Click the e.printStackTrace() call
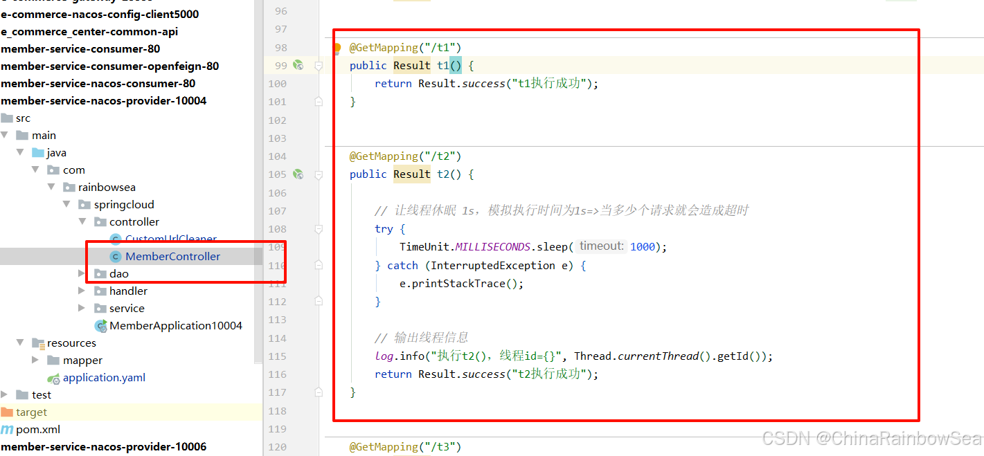Viewport: 984px width, 456px height. 462,284
